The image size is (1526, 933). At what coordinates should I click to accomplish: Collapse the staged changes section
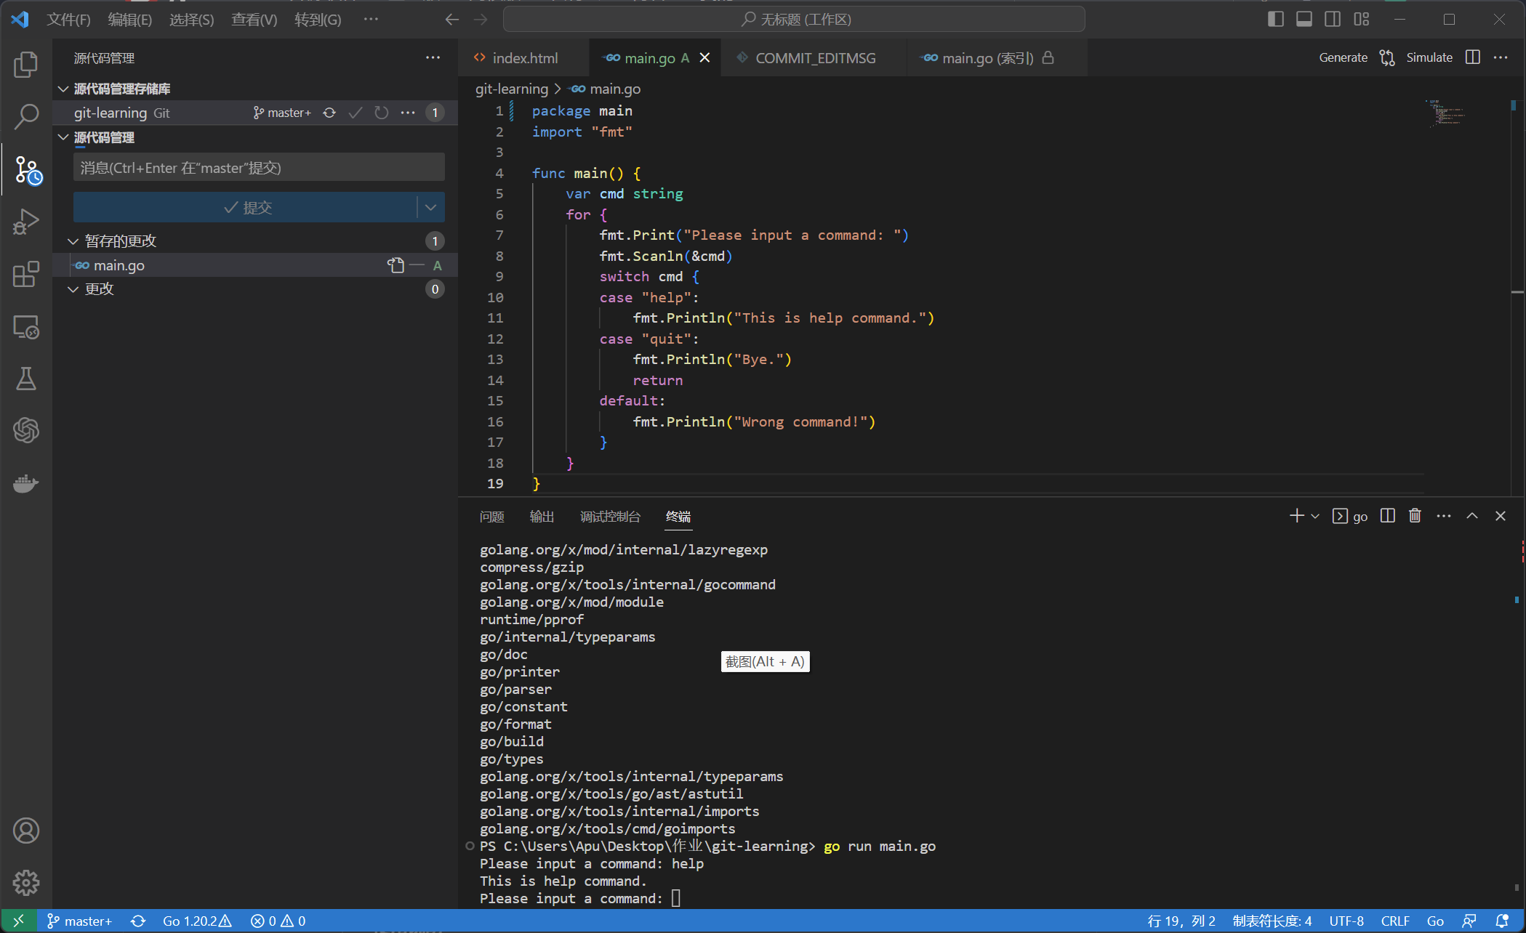pyautogui.click(x=73, y=241)
